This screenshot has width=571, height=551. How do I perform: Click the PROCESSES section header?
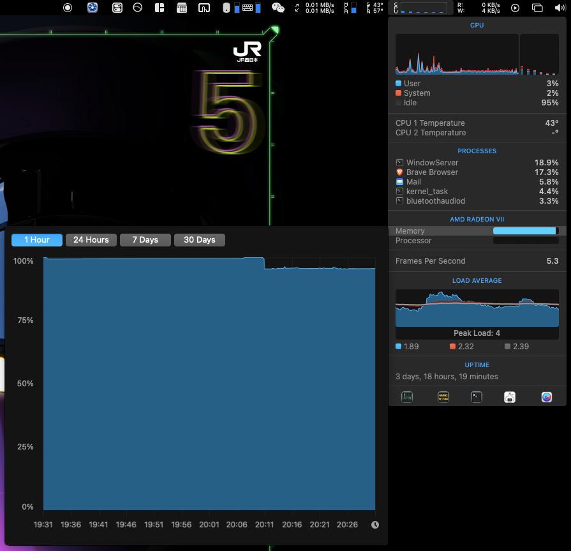coord(477,151)
